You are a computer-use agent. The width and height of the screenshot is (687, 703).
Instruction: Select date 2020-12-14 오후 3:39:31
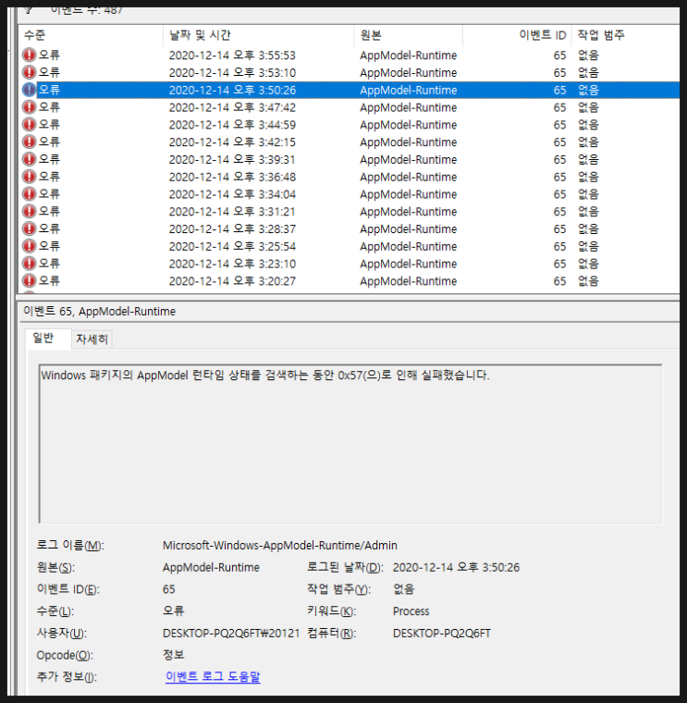(232, 160)
